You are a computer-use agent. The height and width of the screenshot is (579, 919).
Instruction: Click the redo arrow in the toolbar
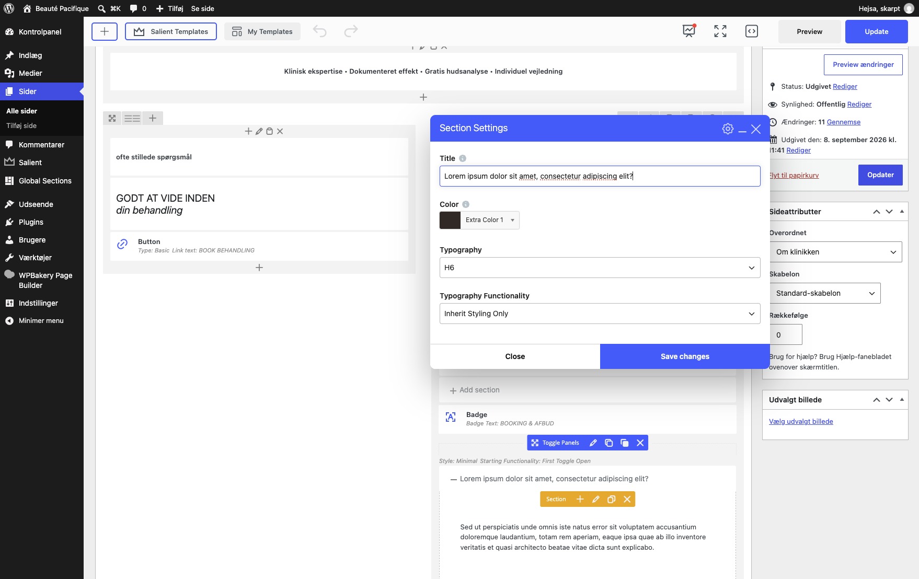(x=351, y=31)
